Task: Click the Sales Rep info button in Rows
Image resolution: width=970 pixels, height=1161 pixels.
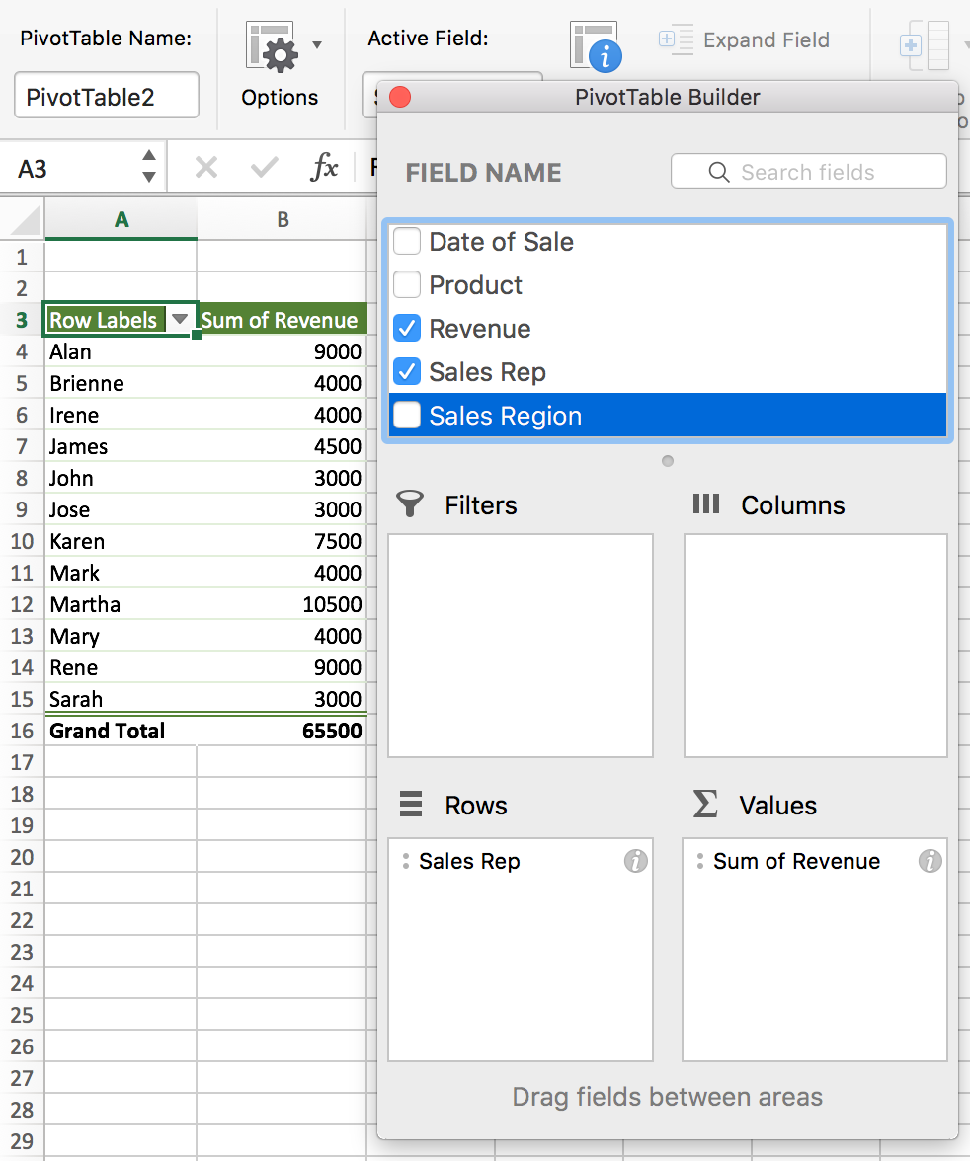Action: pos(636,861)
